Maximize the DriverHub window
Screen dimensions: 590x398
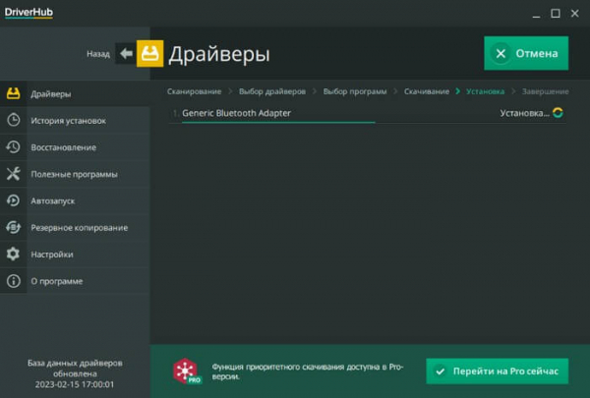556,14
